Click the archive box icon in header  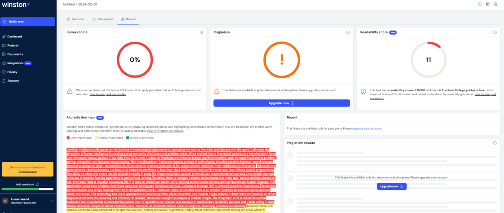click(x=487, y=4)
